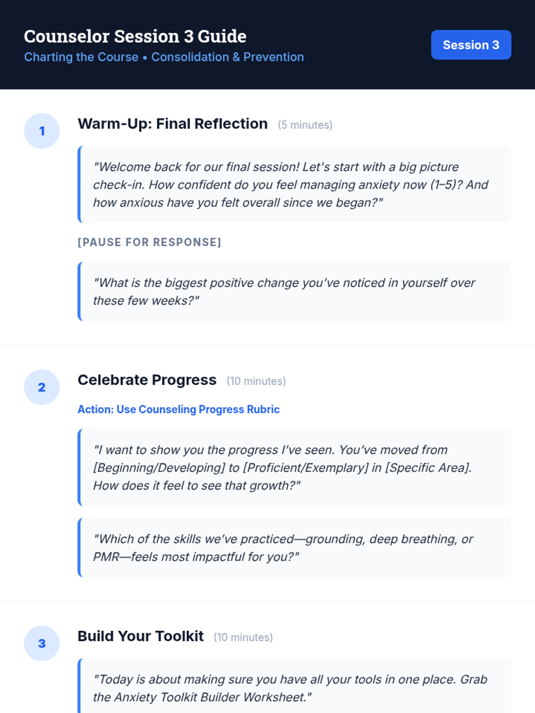Click Build Your Toolkit 10 minutes label
The image size is (535, 713).
(x=243, y=638)
